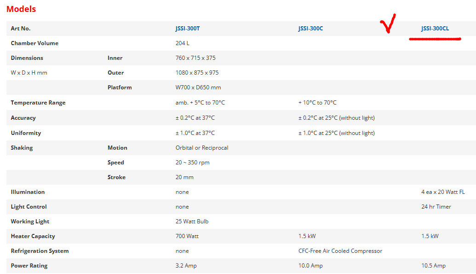Image resolution: width=476 pixels, height=274 pixels.
Task: Click the JSSI-300CL model link
Action: (435, 29)
